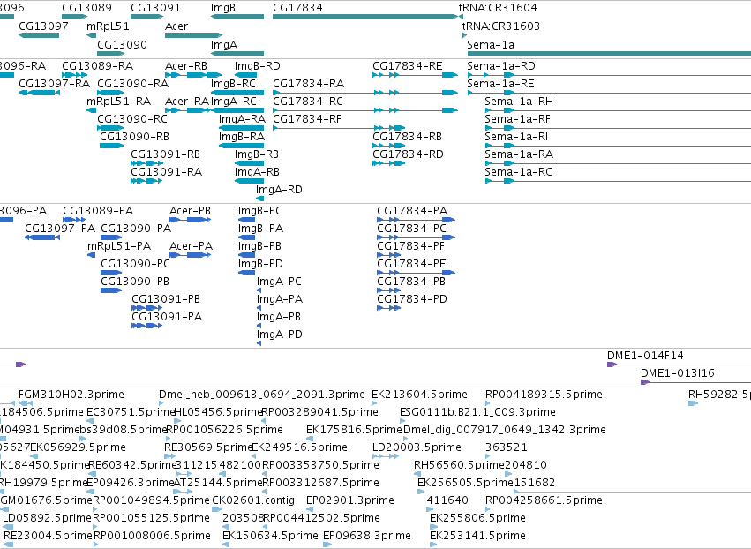The image size is (751, 549).
Task: Click transcript CG17834-RD
Action: [x=408, y=154]
